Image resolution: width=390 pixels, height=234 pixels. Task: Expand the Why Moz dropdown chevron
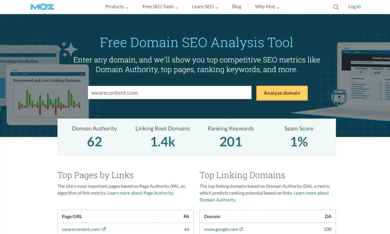[x=278, y=8]
